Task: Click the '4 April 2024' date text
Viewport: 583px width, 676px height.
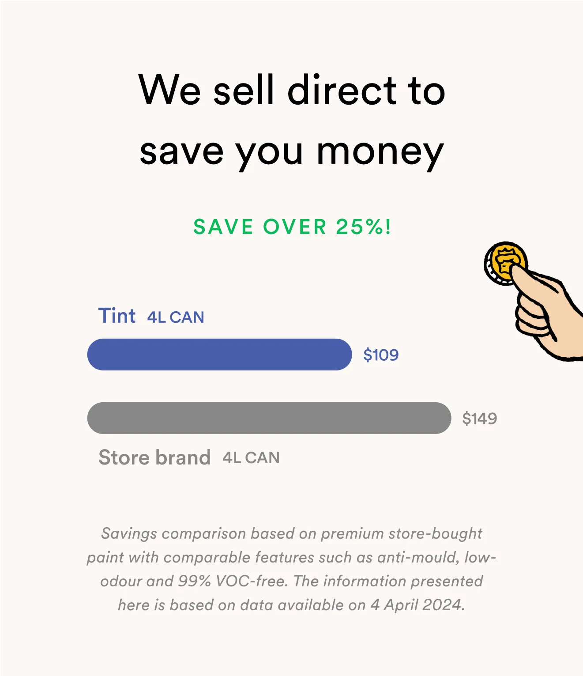Action: (x=418, y=605)
